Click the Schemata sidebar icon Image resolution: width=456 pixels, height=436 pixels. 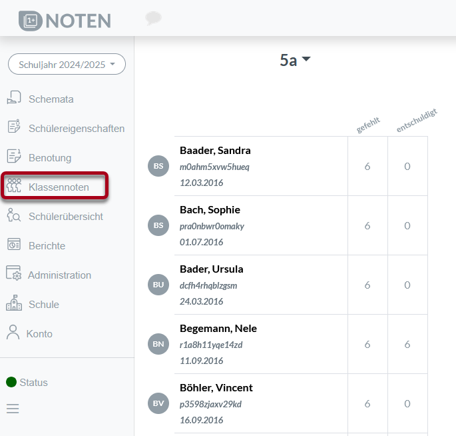click(14, 98)
